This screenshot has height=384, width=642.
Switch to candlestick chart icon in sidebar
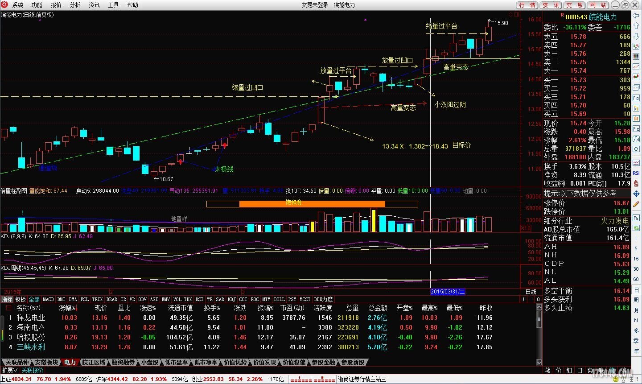(636, 76)
